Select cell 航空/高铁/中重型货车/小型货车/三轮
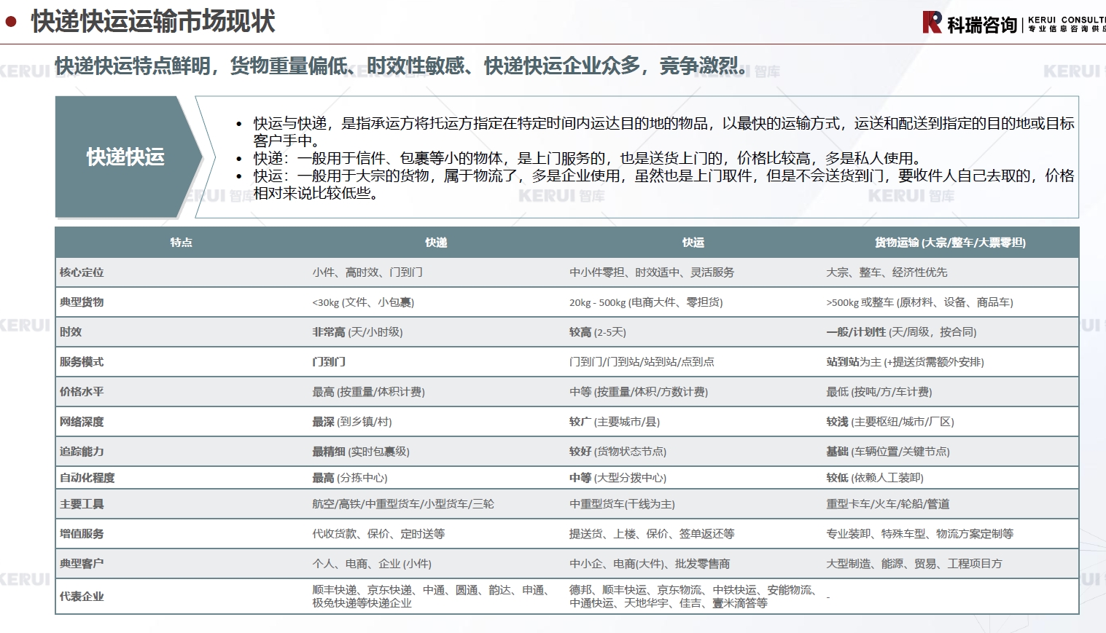The height and width of the screenshot is (633, 1106). (x=403, y=504)
